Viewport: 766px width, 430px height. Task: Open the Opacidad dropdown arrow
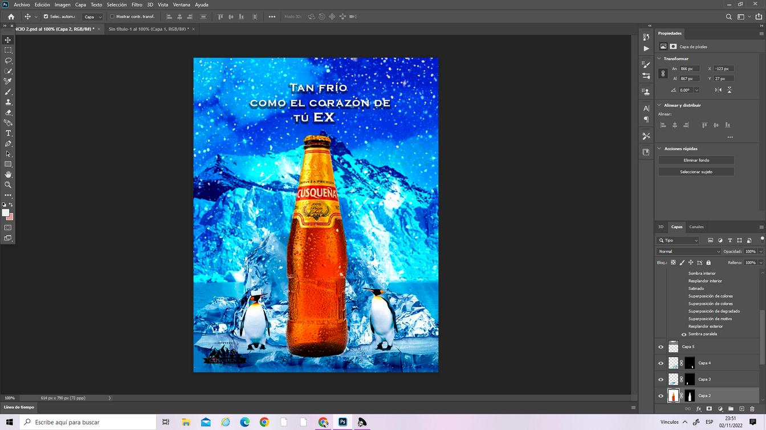pos(761,251)
